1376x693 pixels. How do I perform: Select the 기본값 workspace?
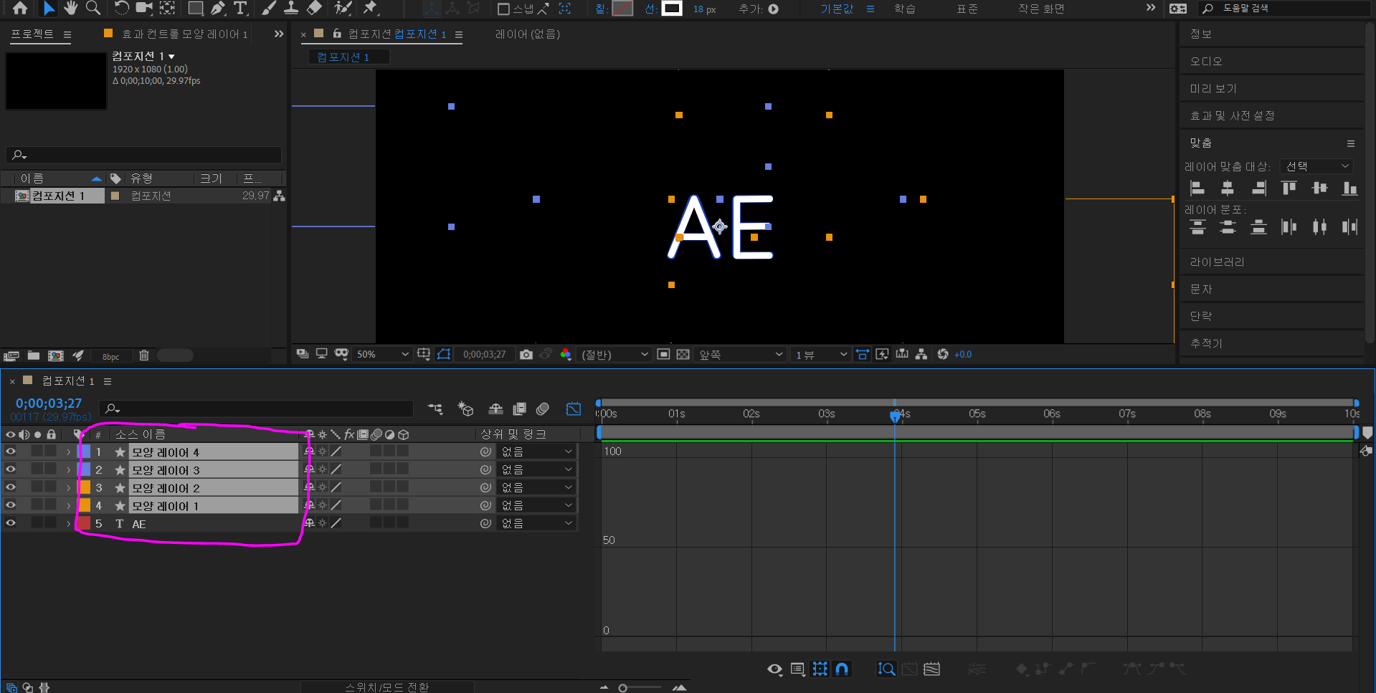tap(837, 9)
